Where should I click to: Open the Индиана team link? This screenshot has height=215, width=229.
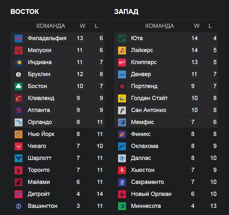tap(40, 62)
